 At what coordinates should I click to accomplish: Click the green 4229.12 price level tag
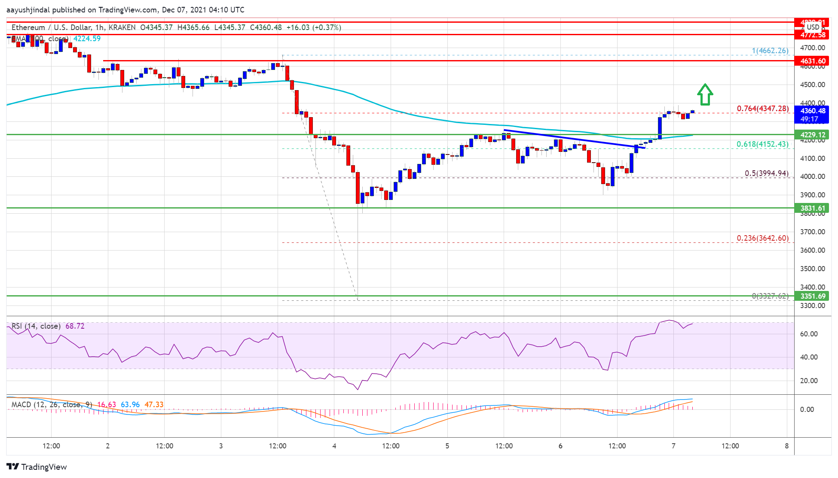tap(812, 135)
